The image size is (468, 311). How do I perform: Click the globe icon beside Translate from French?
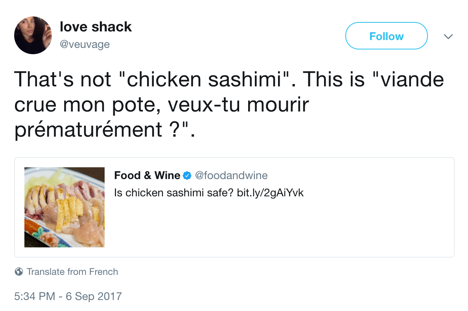tap(18, 271)
